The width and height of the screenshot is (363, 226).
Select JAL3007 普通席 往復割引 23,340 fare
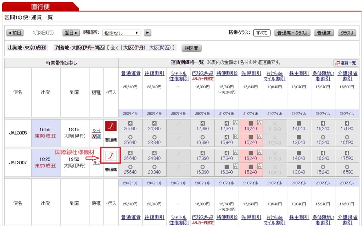pyautogui.click(x=155, y=170)
